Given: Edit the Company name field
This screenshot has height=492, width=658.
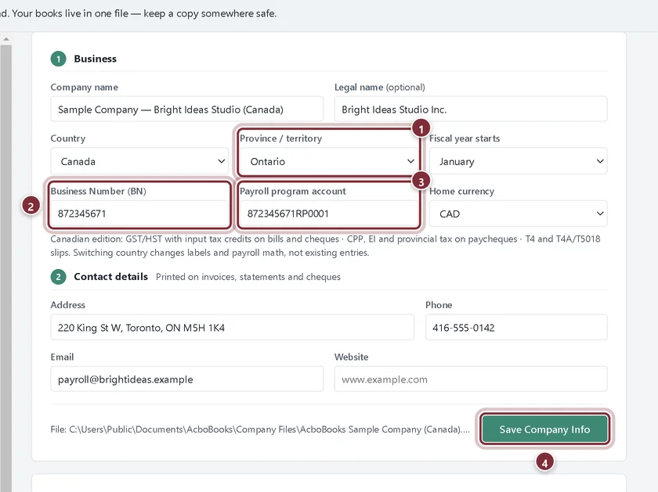Looking at the screenshot, I should point(186,110).
